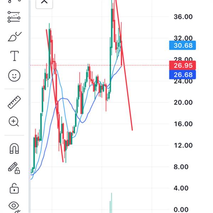This screenshot has width=213, height=213.
Task: Lock all drawing tools
Action: point(14,188)
